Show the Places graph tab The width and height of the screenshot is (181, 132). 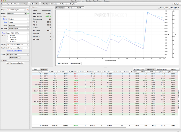click(70, 8)
